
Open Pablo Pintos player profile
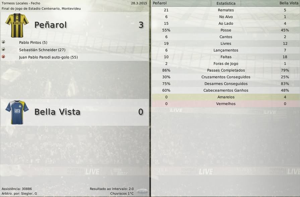tap(33, 42)
